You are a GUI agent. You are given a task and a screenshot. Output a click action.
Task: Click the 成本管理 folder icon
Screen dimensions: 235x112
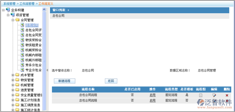pos(17,75)
